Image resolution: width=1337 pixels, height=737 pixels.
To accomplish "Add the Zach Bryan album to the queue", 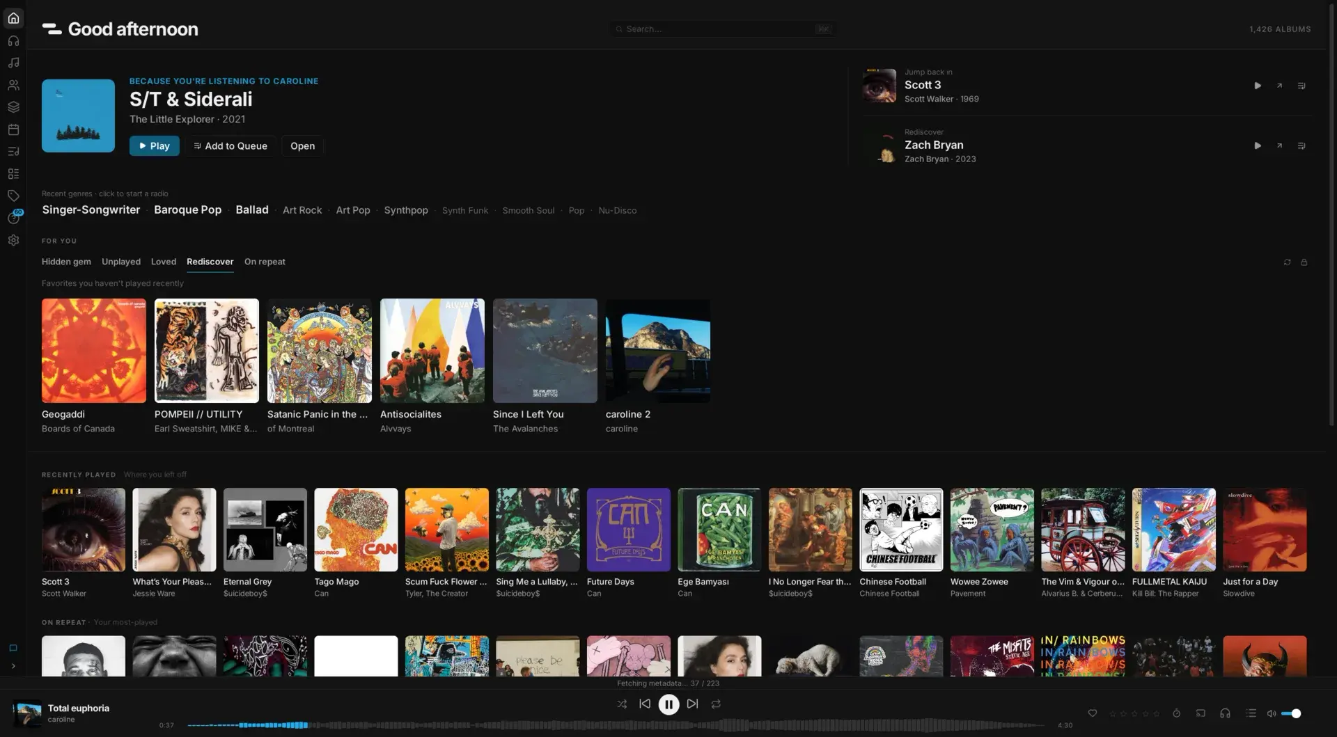I will pos(1301,145).
